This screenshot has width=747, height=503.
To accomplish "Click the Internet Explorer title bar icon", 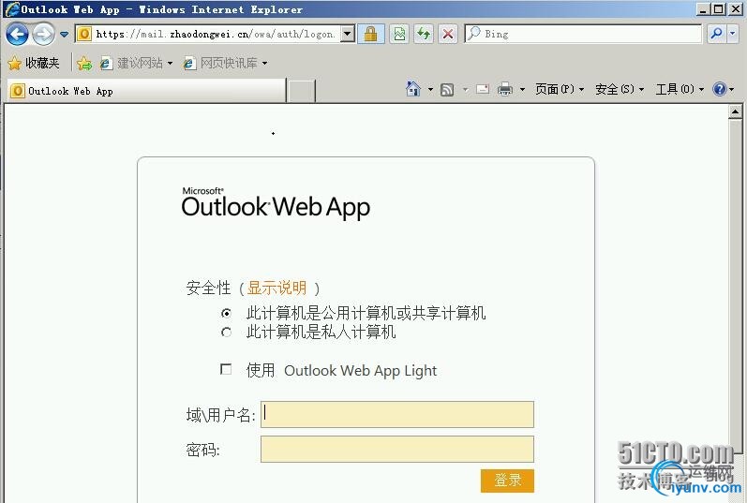I will coord(12,9).
